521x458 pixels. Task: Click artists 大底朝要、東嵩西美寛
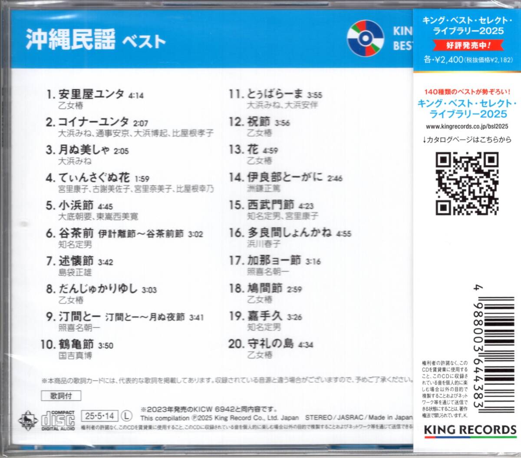click(x=99, y=216)
